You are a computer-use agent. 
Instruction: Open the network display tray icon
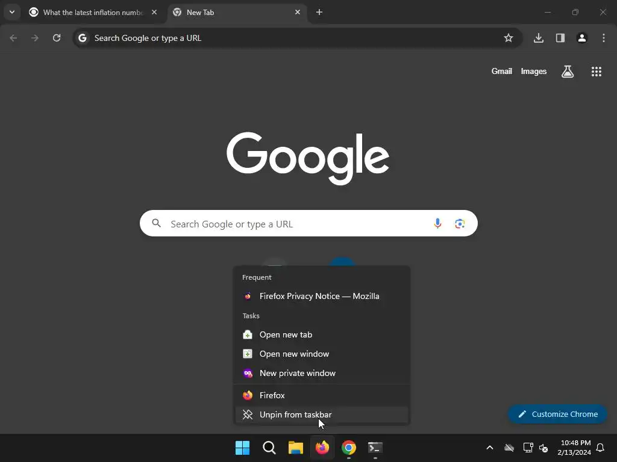click(x=528, y=448)
